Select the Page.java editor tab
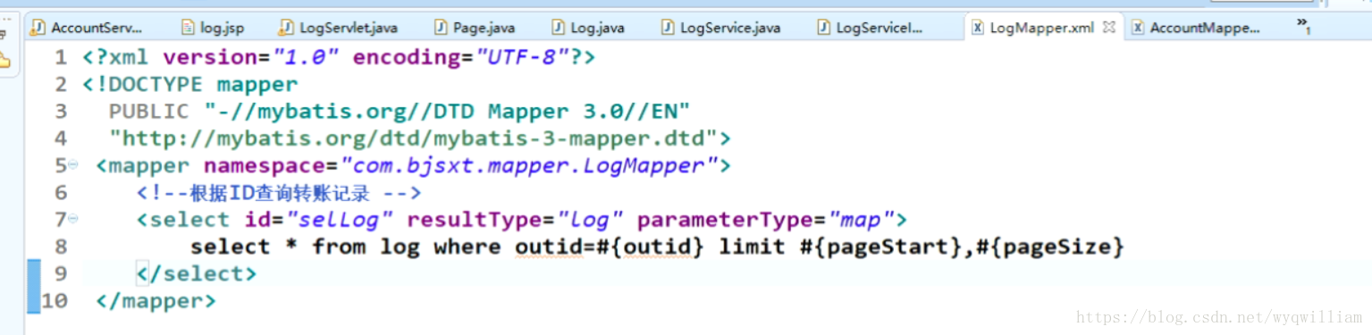Image resolution: width=1372 pixels, height=335 pixels. [476, 28]
